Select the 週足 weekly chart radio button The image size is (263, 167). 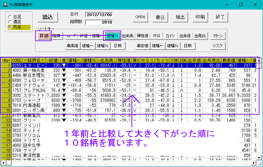pos(15,22)
